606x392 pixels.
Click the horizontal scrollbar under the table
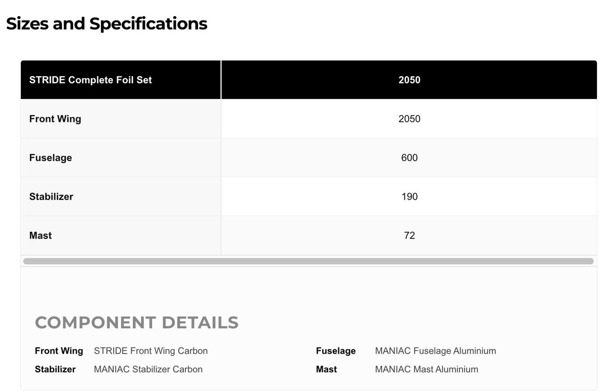[x=308, y=261]
